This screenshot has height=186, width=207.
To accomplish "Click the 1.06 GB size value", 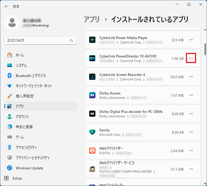I will click(177, 58).
